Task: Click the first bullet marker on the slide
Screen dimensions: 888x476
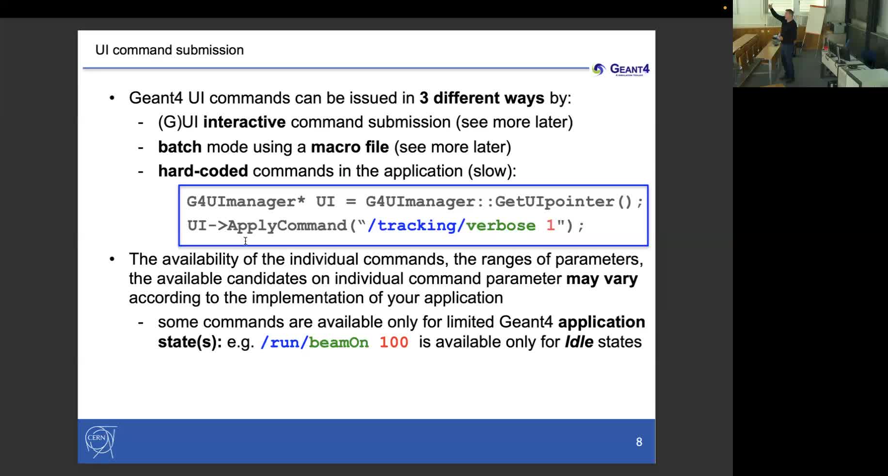Action: 112,98
